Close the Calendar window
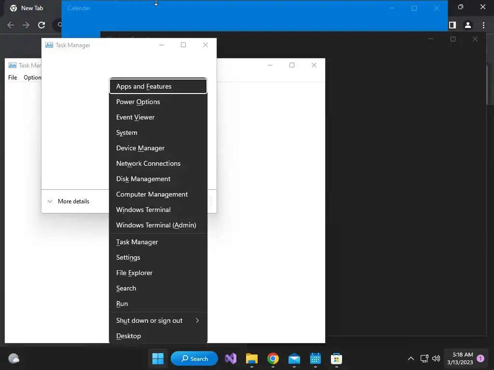 (436, 8)
